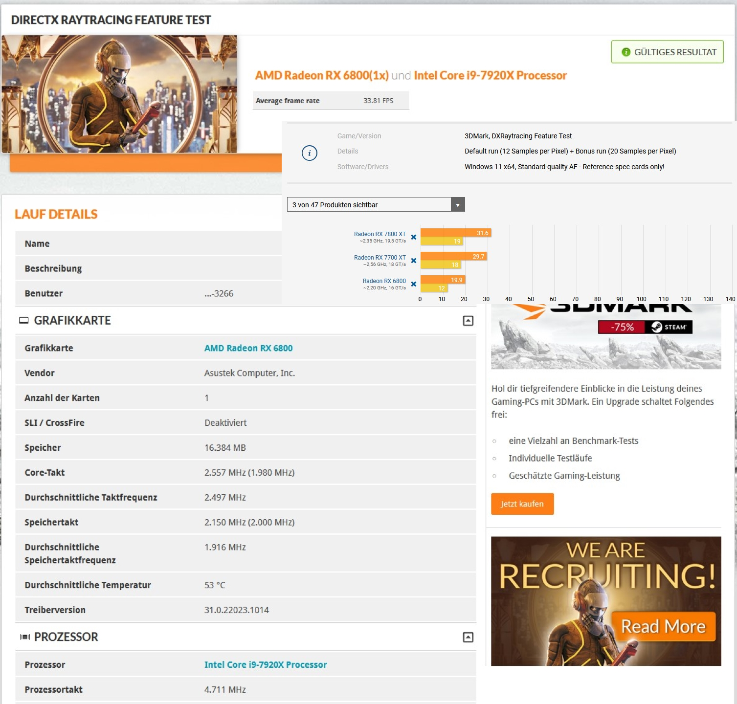Viewport: 737px width, 704px height.
Task: Click the WE ARE RECRUITING banner
Action: pyautogui.click(x=606, y=601)
